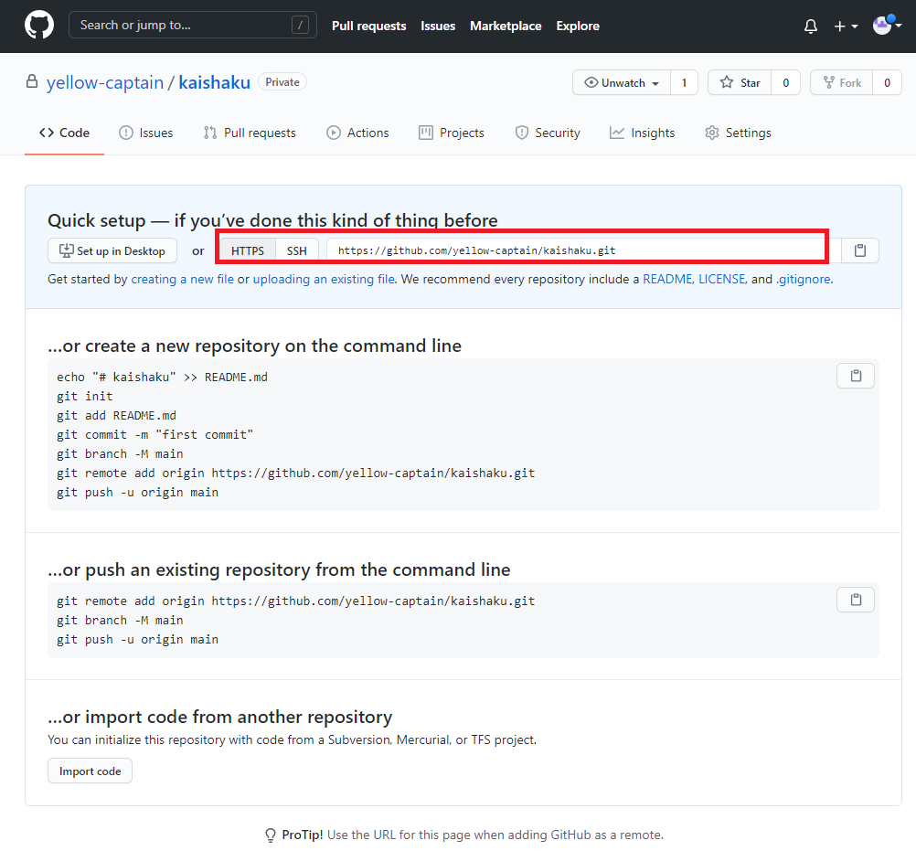The width and height of the screenshot is (916, 851).
Task: Switch to the repository Pull requests tab
Action: pyautogui.click(x=250, y=133)
